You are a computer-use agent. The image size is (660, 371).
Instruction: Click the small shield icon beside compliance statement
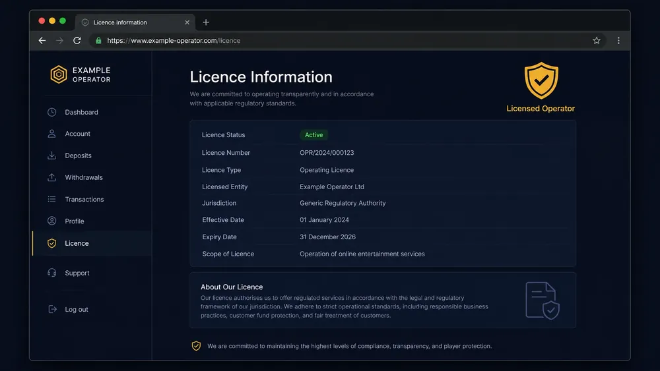tap(196, 346)
